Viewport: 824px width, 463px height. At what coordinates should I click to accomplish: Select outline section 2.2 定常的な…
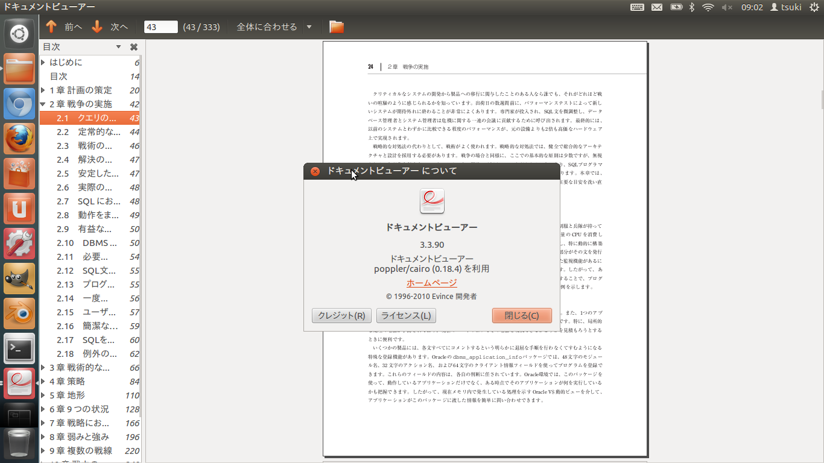[x=90, y=132]
